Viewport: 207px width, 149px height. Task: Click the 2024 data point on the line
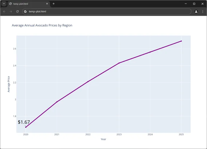click(x=150, y=52)
